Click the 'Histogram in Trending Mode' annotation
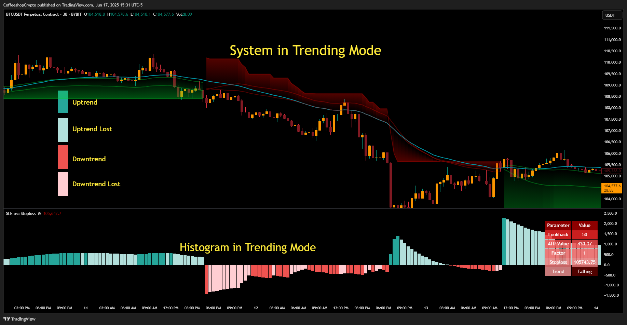 pos(248,247)
